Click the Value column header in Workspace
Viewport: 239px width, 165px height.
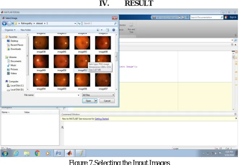click(x=27, y=112)
